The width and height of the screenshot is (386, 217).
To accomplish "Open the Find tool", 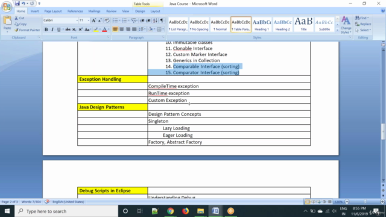I will pos(362,18).
